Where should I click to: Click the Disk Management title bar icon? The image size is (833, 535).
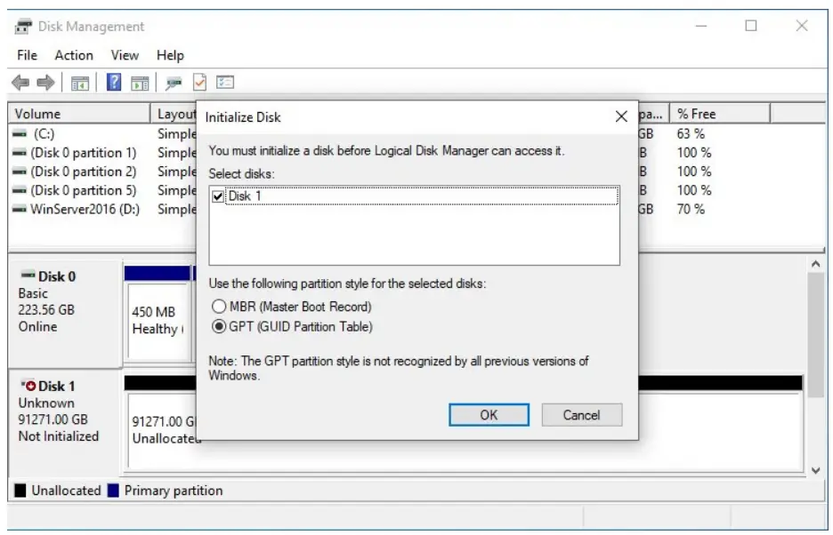(x=23, y=26)
